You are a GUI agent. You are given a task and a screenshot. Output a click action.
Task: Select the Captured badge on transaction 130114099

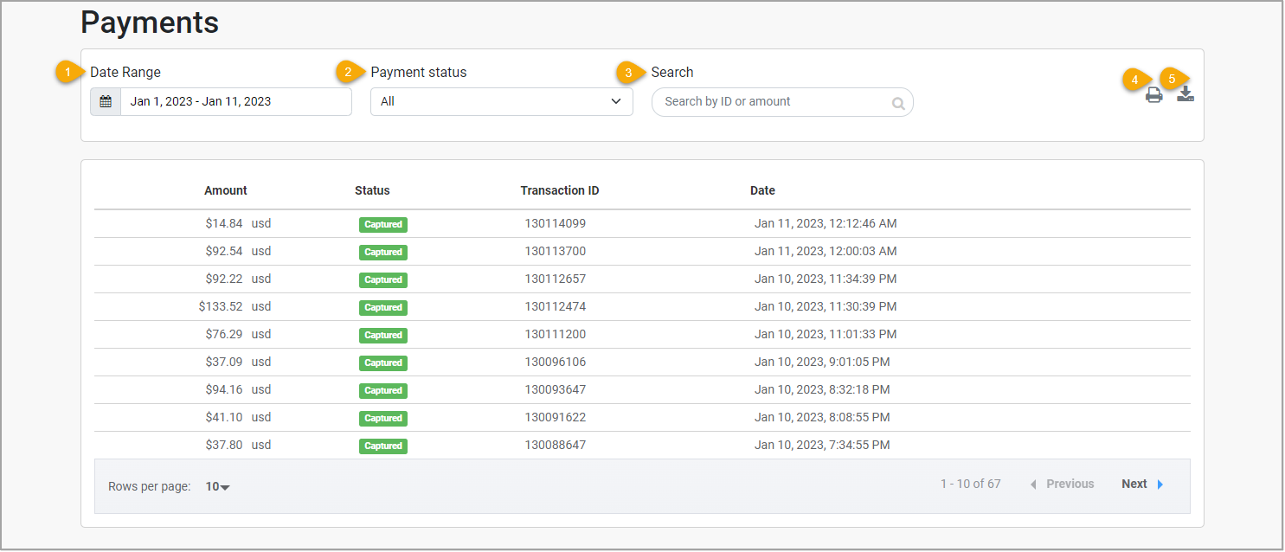click(x=382, y=224)
